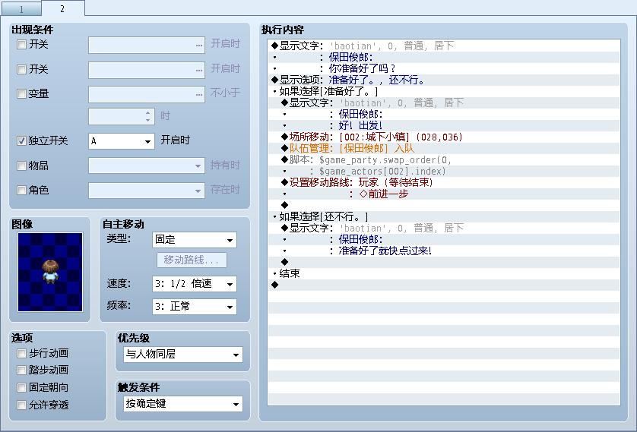
Task: Enable the 步行动画 option
Action: (21, 353)
